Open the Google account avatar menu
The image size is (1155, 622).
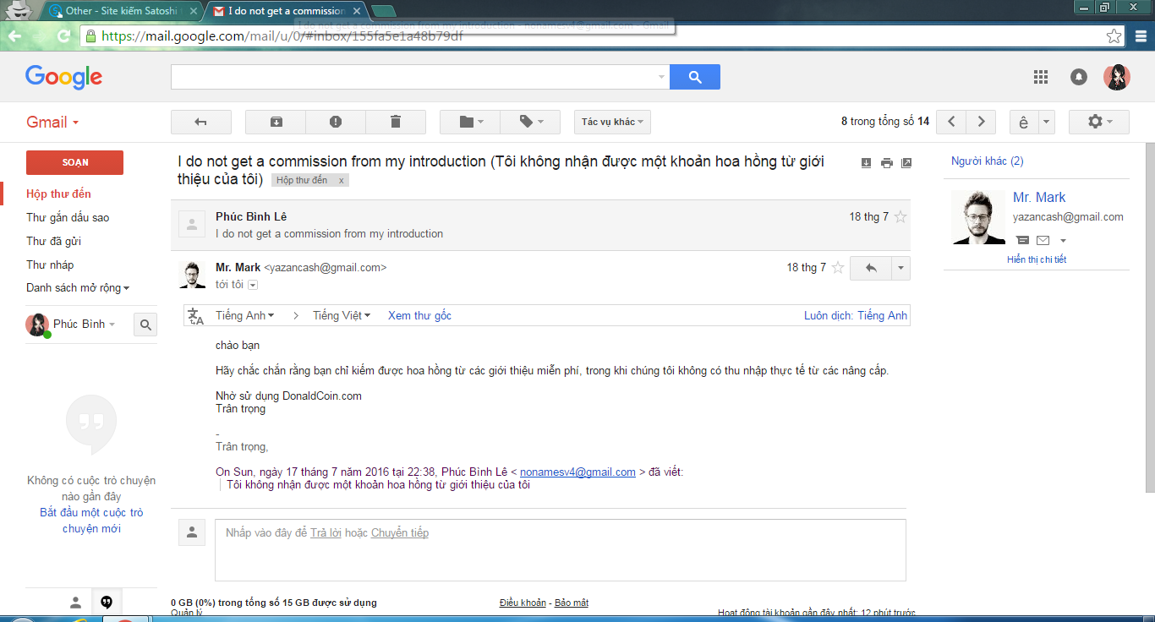point(1117,77)
